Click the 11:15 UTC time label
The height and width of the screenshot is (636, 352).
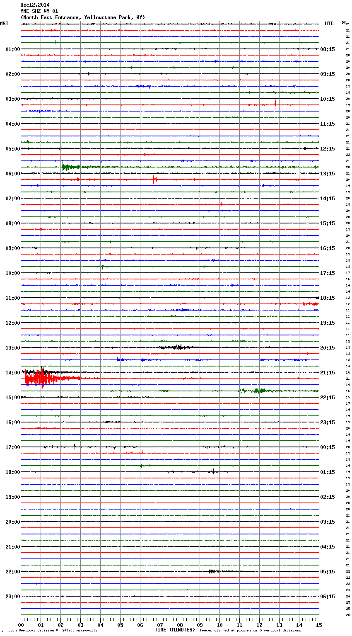click(328, 124)
